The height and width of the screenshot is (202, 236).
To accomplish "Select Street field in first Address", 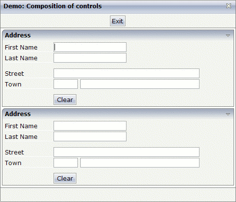I will click(127, 73).
